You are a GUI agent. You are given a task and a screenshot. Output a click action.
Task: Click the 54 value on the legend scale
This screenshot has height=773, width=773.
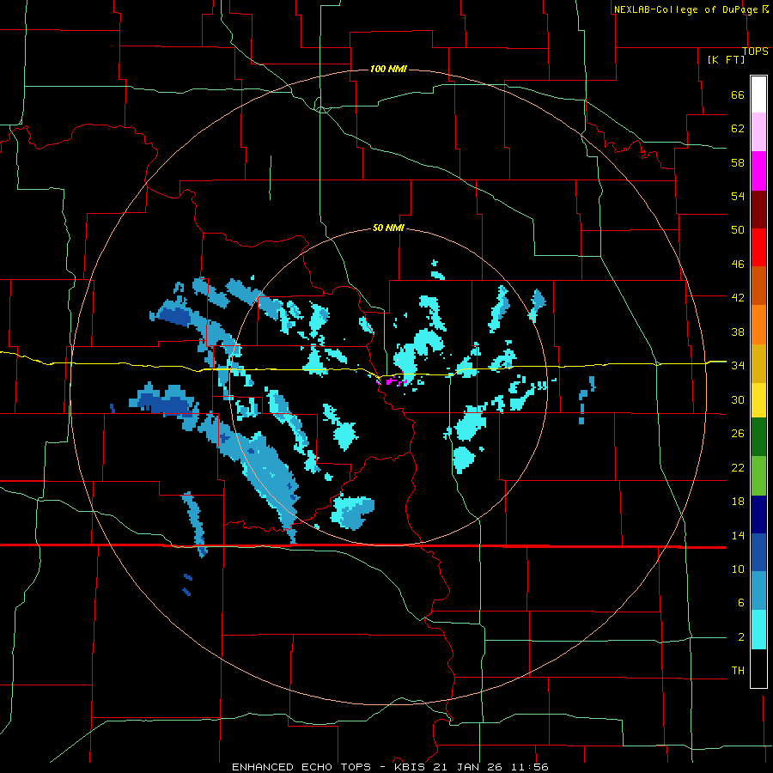click(x=738, y=196)
